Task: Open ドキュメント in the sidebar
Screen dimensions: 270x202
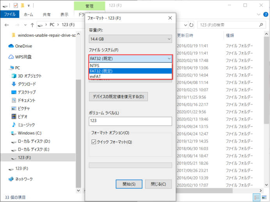Action: tap(23, 100)
